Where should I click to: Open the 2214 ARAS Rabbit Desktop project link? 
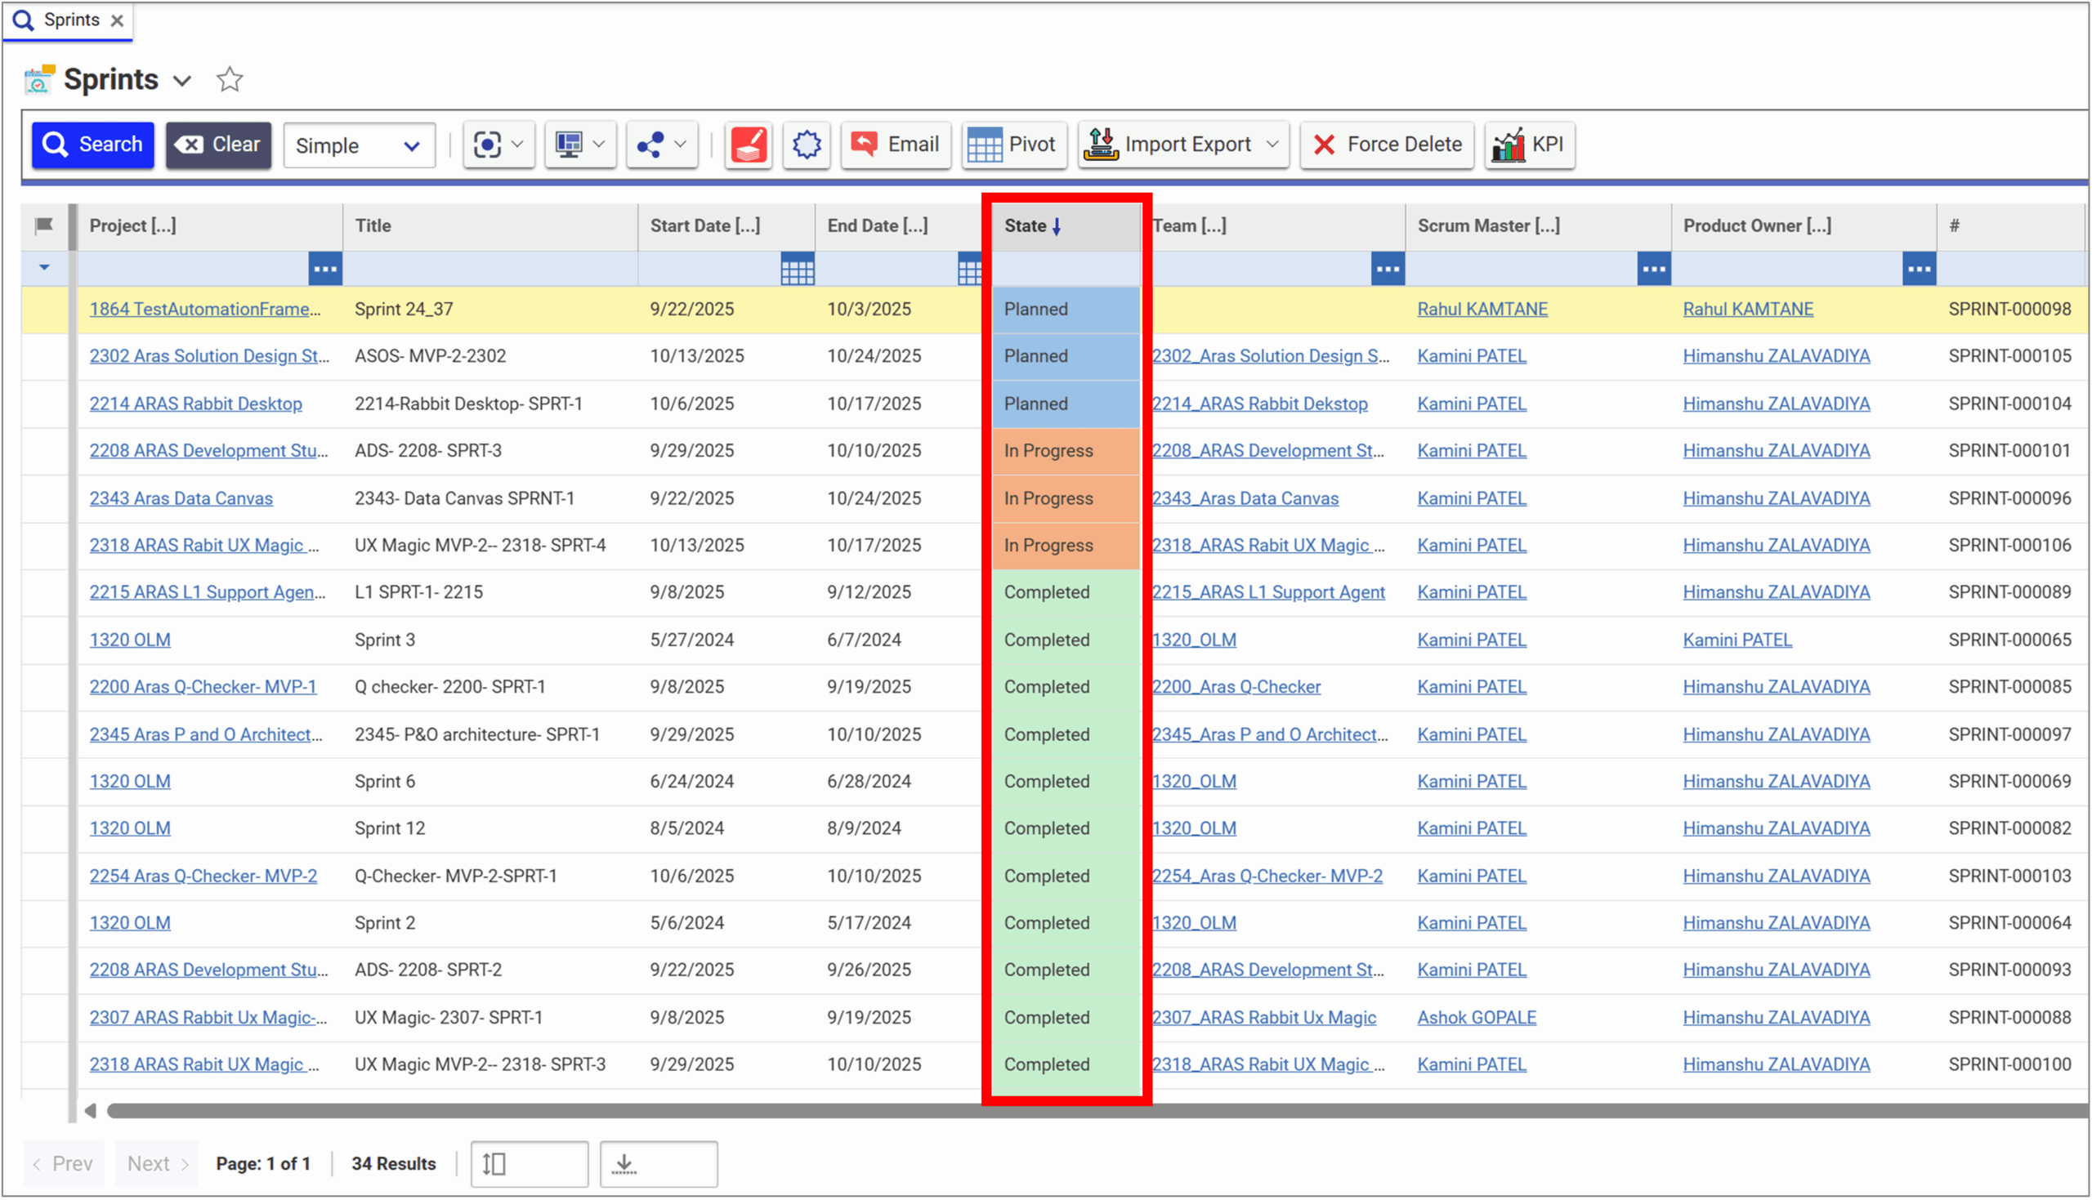(195, 404)
